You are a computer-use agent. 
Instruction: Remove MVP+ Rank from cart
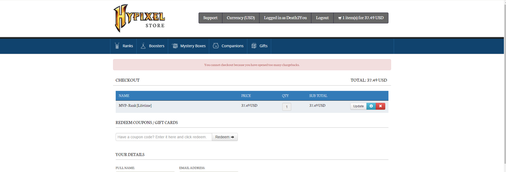(x=380, y=106)
